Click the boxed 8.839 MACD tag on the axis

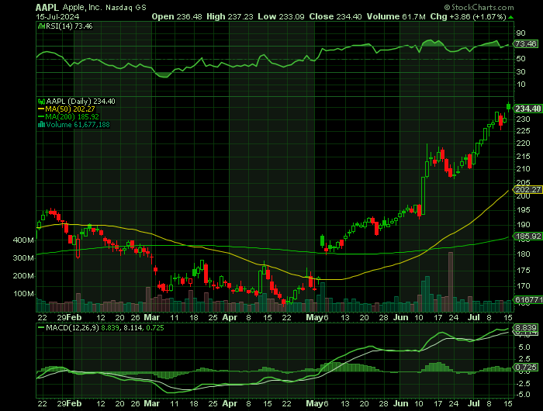click(527, 327)
